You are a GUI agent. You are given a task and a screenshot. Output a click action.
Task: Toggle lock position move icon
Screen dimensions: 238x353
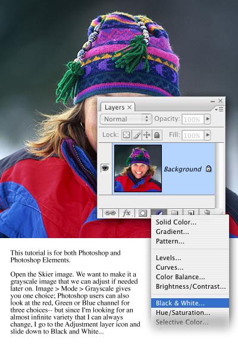147,135
